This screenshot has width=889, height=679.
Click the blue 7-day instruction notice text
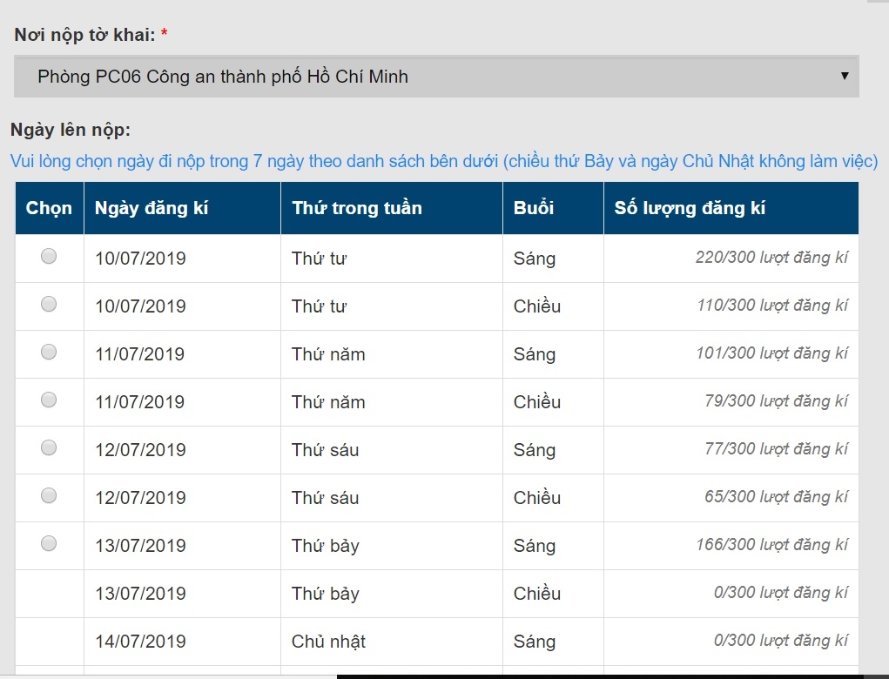(444, 162)
